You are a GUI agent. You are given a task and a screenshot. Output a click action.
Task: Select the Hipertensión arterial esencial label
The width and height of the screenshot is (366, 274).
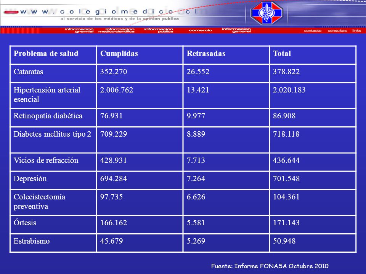pyautogui.click(x=47, y=95)
